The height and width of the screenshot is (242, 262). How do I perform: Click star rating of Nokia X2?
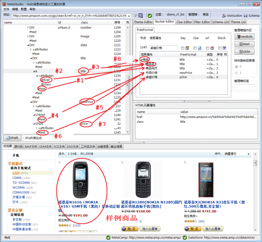click(191, 221)
